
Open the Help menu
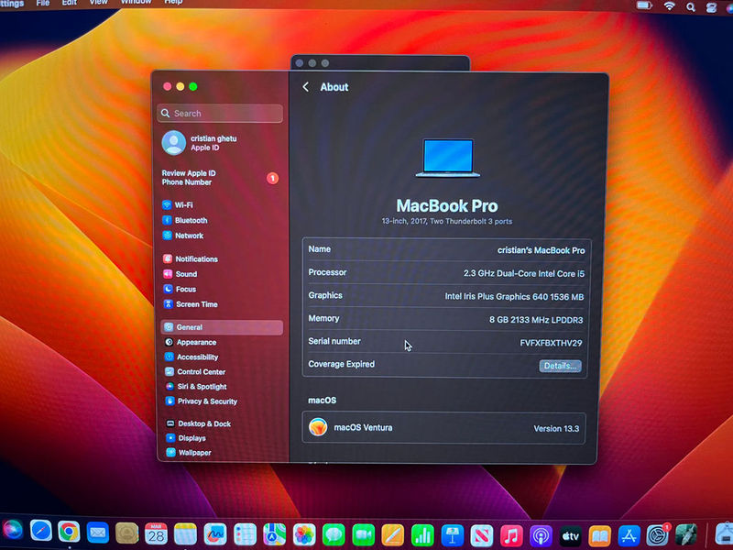tap(173, 3)
